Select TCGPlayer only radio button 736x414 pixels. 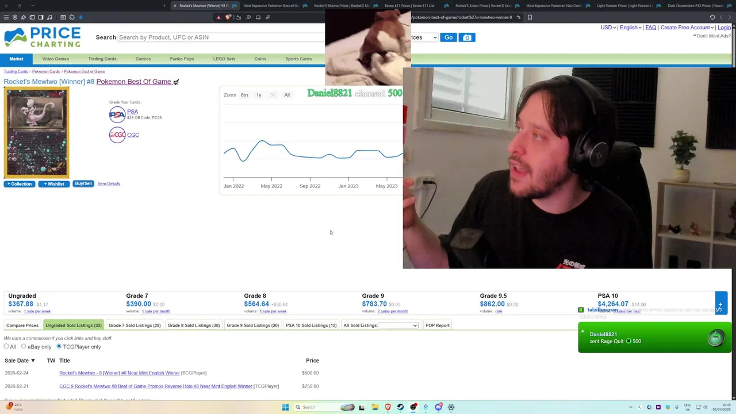click(59, 346)
